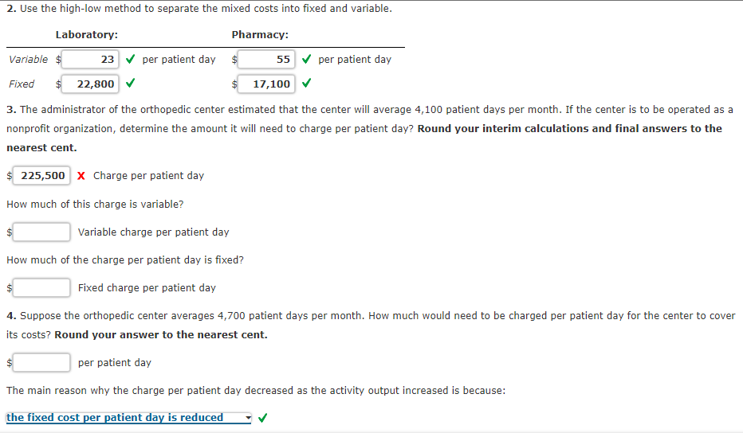743x433 pixels.
Task: Focus the Laboratory variable cost field
Action: pos(91,60)
